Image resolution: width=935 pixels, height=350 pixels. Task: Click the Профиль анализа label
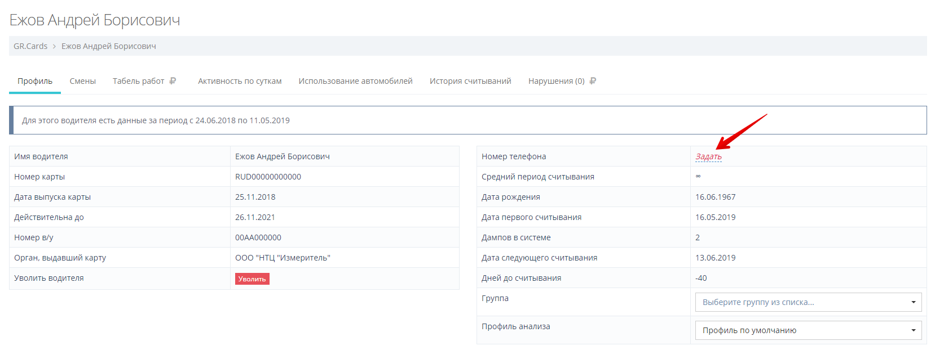pyautogui.click(x=516, y=326)
